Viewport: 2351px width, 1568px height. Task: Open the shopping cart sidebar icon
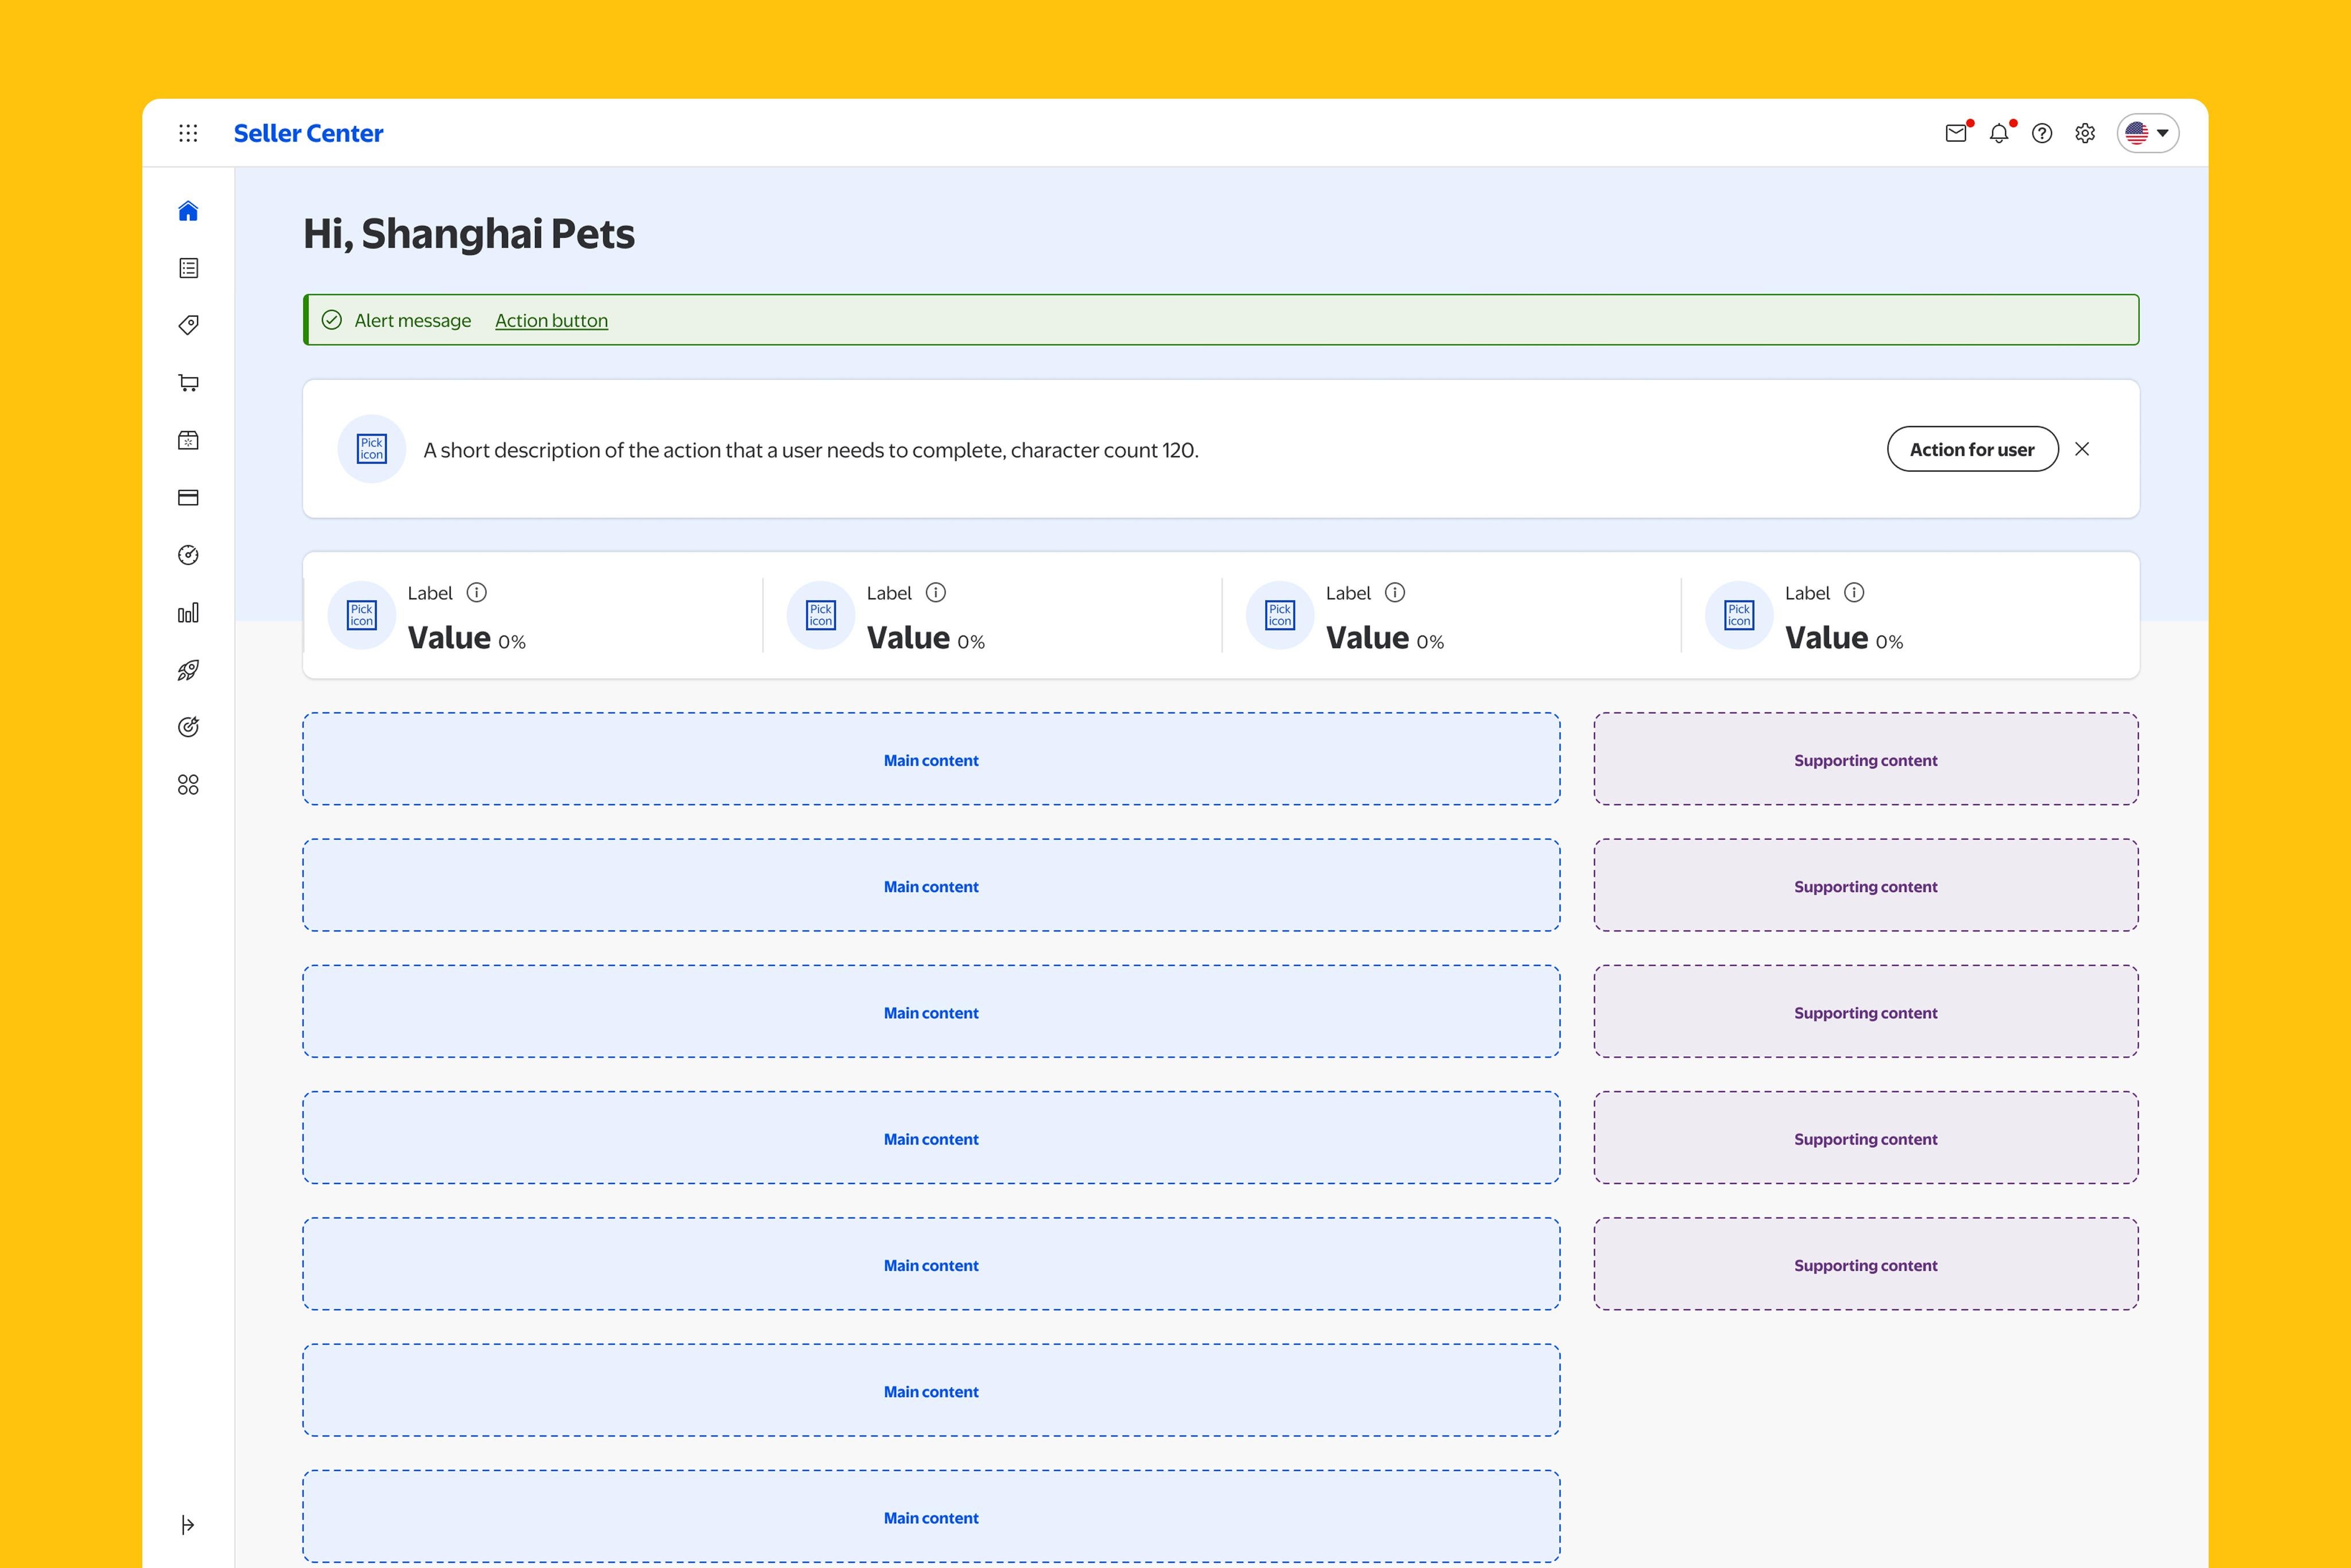[x=188, y=383]
